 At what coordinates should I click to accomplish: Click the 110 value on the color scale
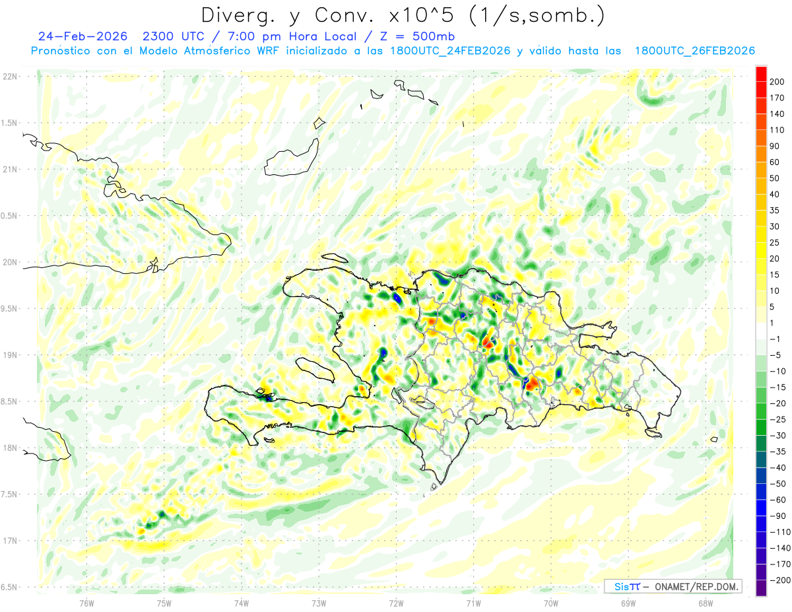point(778,130)
